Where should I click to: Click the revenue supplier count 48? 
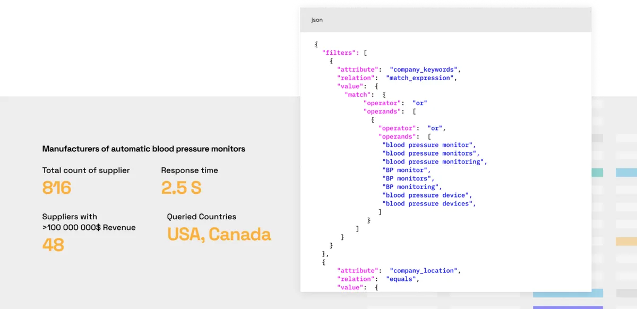(x=53, y=245)
